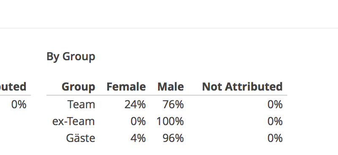Viewport: 338px width, 155px height.
Task: Select the Male column header
Action: (171, 87)
